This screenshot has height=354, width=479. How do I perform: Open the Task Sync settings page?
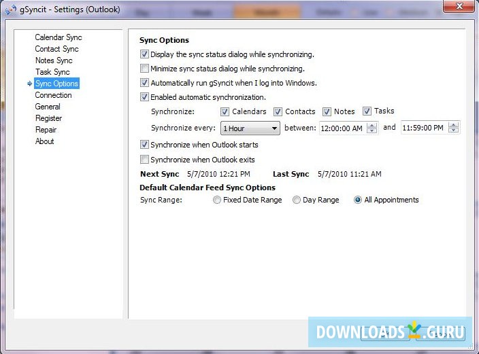(52, 72)
